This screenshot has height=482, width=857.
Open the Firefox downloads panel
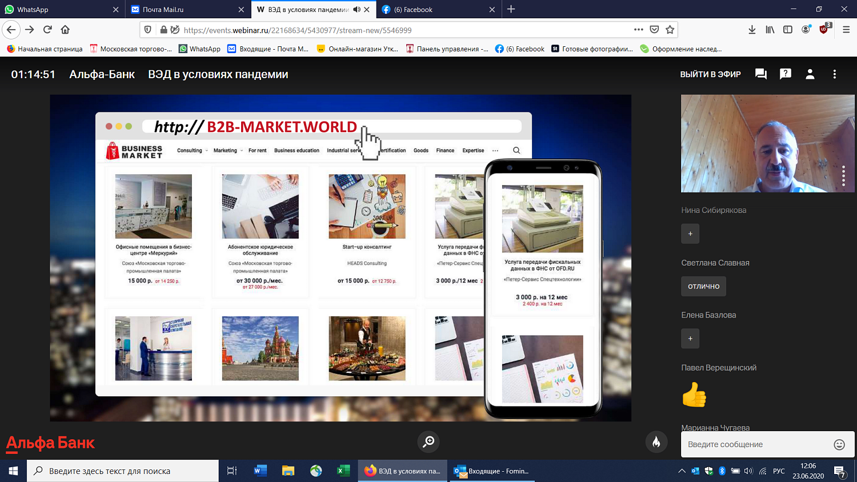[x=752, y=30]
